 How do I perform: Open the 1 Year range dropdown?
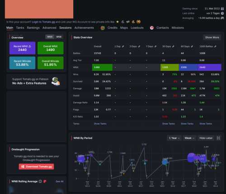[x=174, y=138]
